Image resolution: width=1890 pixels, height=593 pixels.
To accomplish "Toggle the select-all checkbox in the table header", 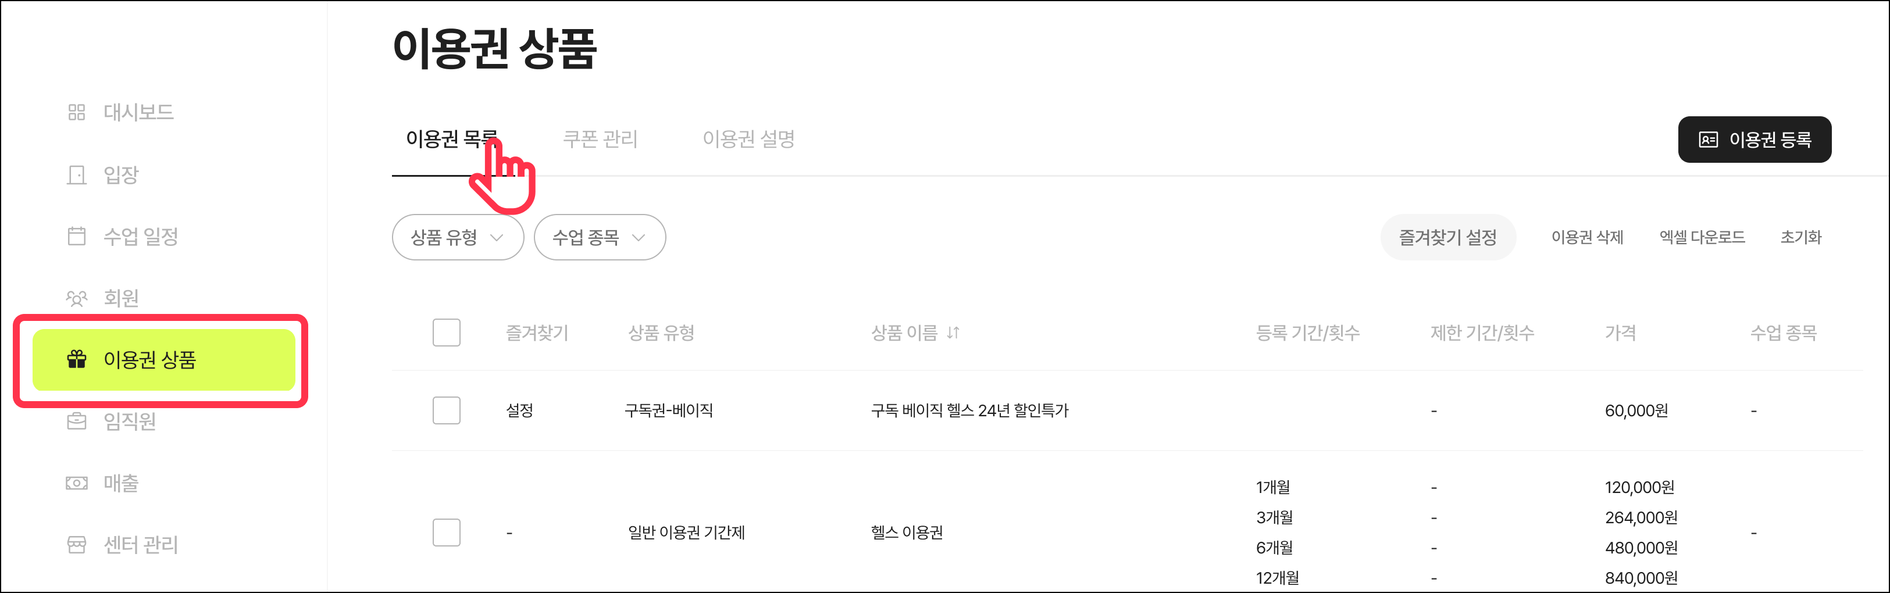I will (x=446, y=333).
